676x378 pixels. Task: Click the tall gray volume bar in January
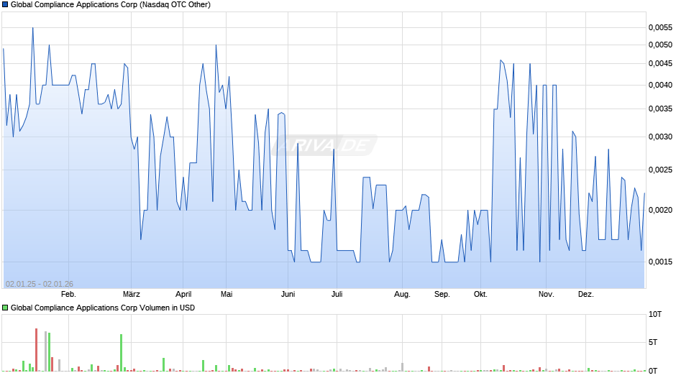tap(46, 351)
